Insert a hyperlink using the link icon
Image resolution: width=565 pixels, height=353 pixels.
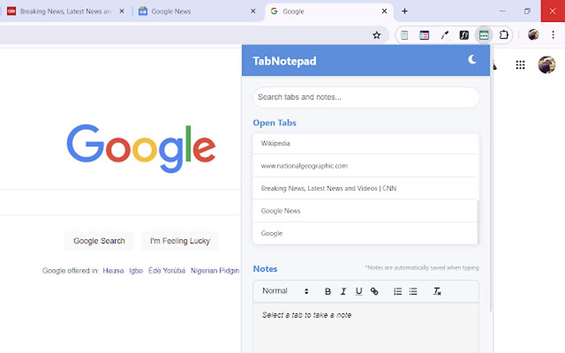coord(374,291)
